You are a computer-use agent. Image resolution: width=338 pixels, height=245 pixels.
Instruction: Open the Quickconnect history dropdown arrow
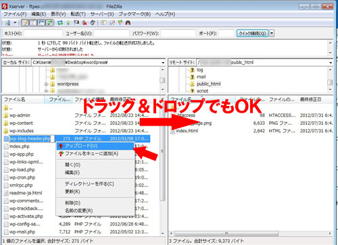pyautogui.click(x=272, y=33)
